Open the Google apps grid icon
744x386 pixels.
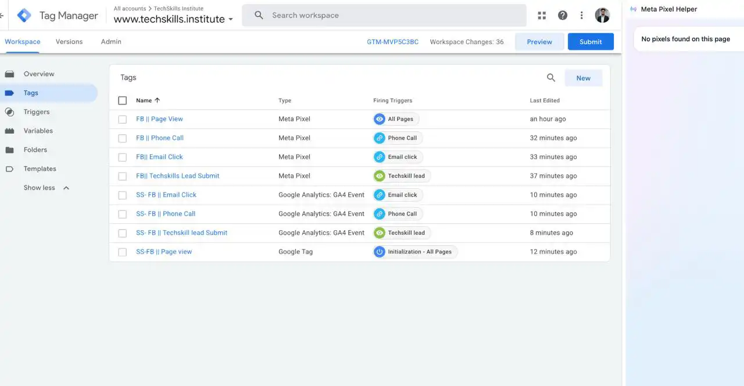tap(542, 16)
